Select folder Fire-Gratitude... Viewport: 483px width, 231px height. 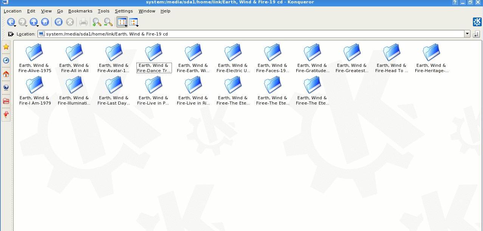(313, 58)
